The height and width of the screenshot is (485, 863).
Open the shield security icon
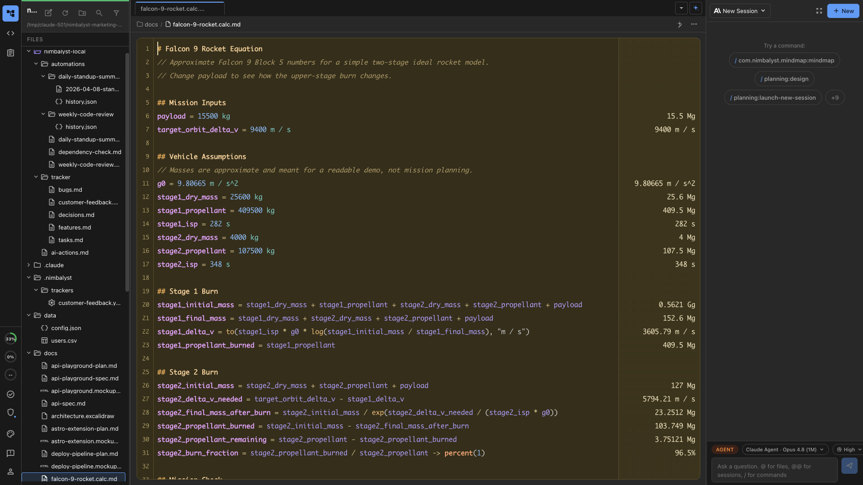pyautogui.click(x=10, y=412)
